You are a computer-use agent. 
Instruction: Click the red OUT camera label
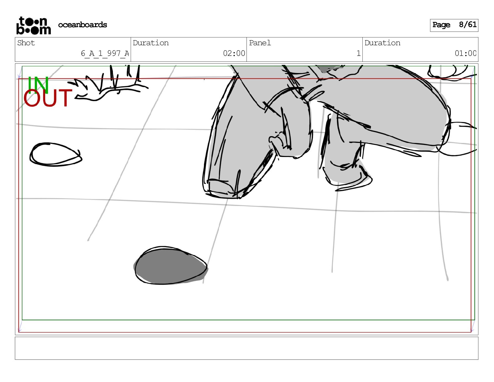(x=48, y=98)
